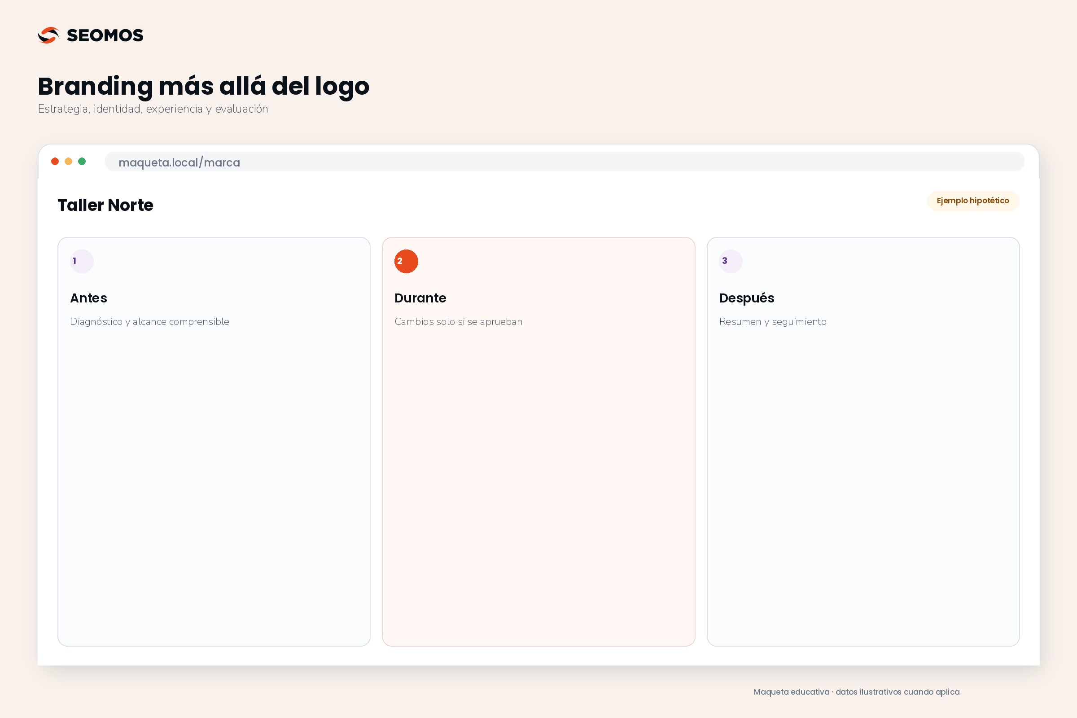1077x718 pixels.
Task: Click the SEOMOS brand name text
Action: pyautogui.click(x=105, y=35)
